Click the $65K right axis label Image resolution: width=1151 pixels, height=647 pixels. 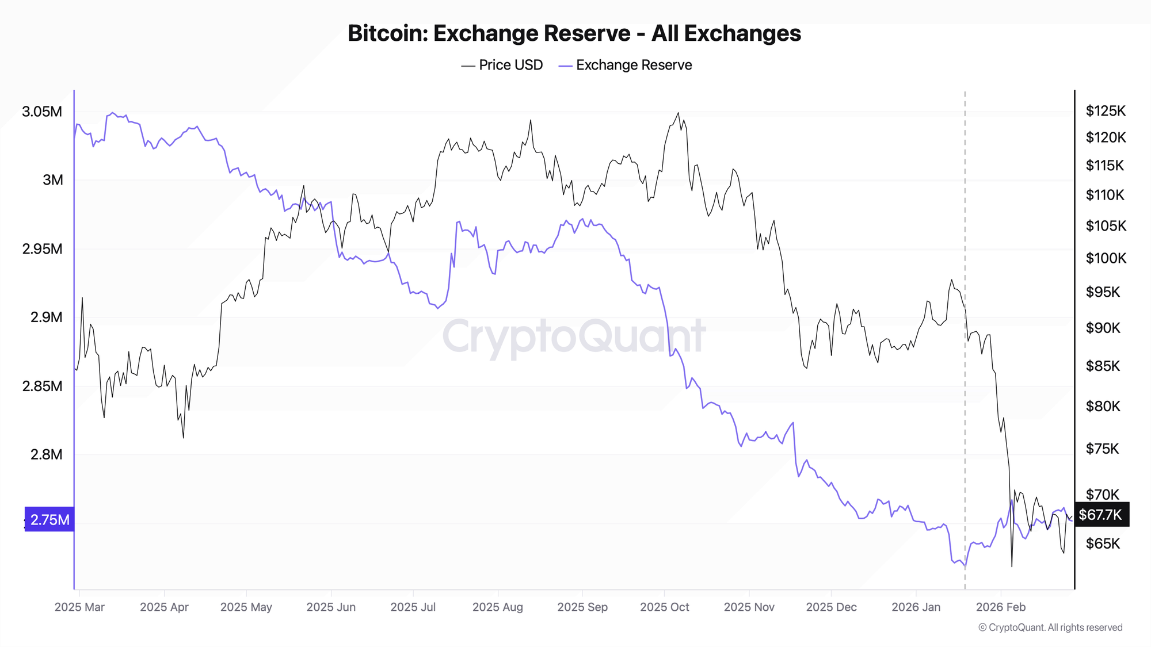coord(1103,543)
